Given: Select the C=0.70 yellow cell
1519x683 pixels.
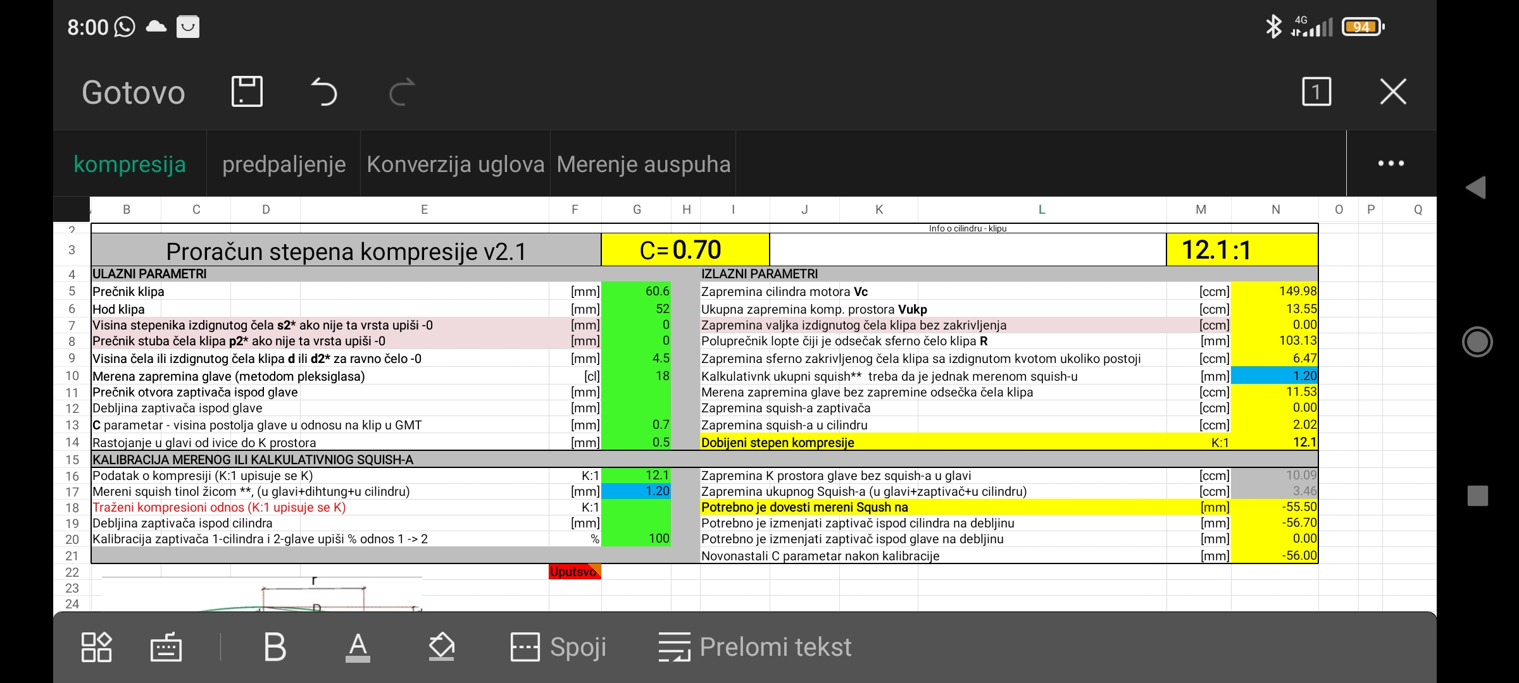Looking at the screenshot, I should [x=685, y=250].
